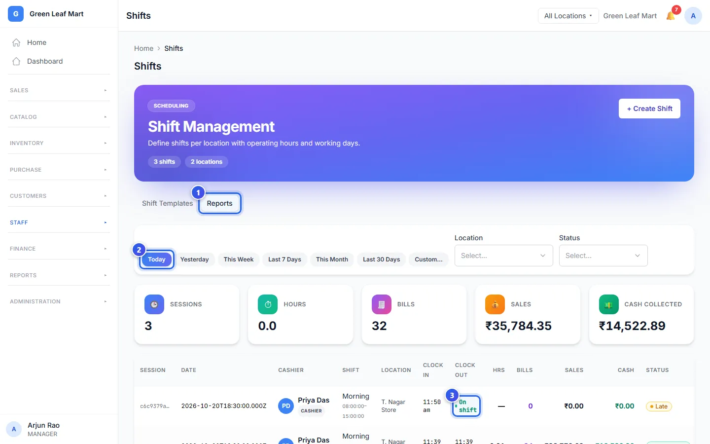Click the PD cashier avatar in first row
Viewport: 710px width, 444px height.
pyautogui.click(x=286, y=406)
